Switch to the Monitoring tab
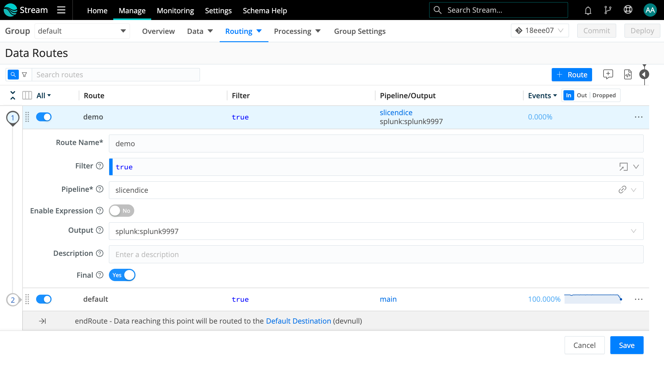Image resolution: width=664 pixels, height=367 pixels. (175, 10)
